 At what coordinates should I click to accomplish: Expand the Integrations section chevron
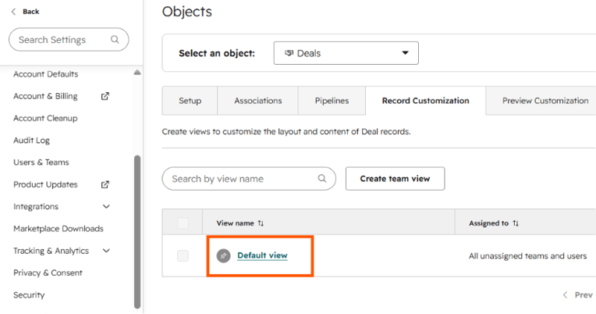(x=106, y=207)
